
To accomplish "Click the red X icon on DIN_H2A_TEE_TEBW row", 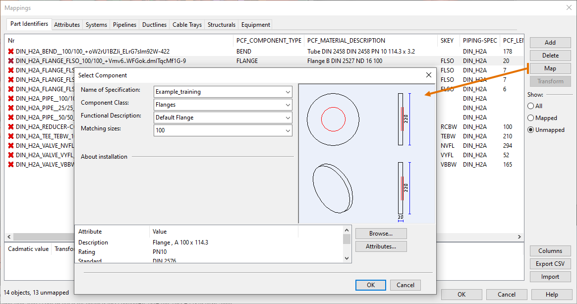I will point(11,136).
